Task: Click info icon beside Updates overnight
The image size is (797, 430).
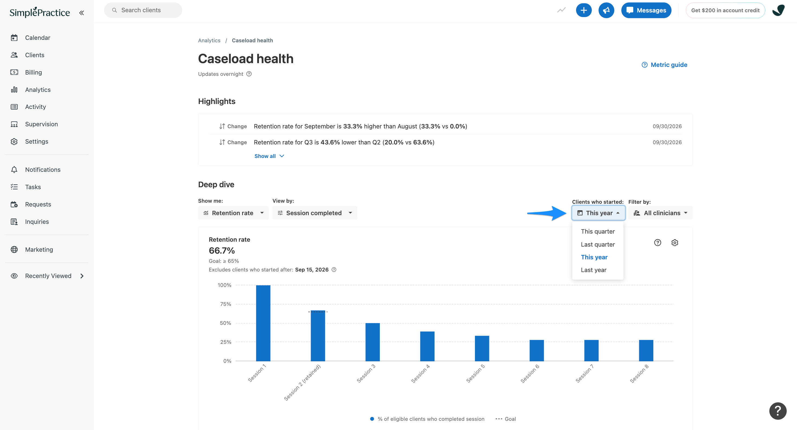Action: (x=249, y=74)
